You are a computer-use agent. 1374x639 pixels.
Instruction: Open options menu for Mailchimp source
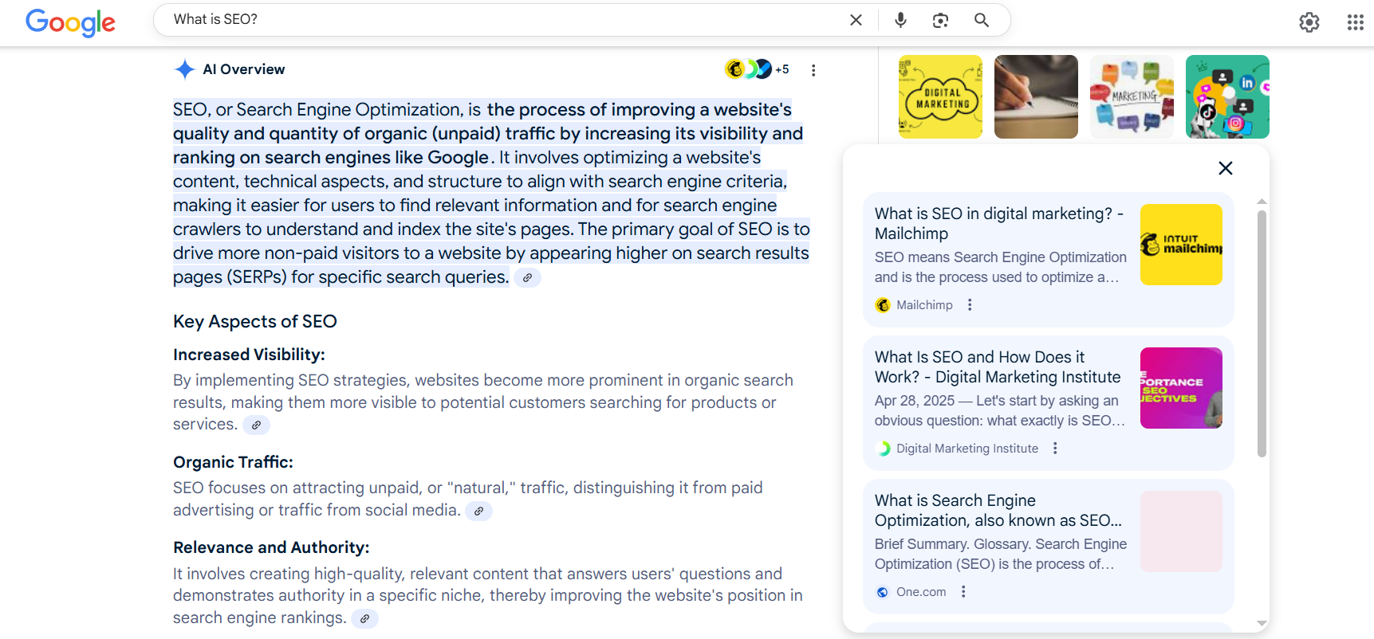coord(970,305)
